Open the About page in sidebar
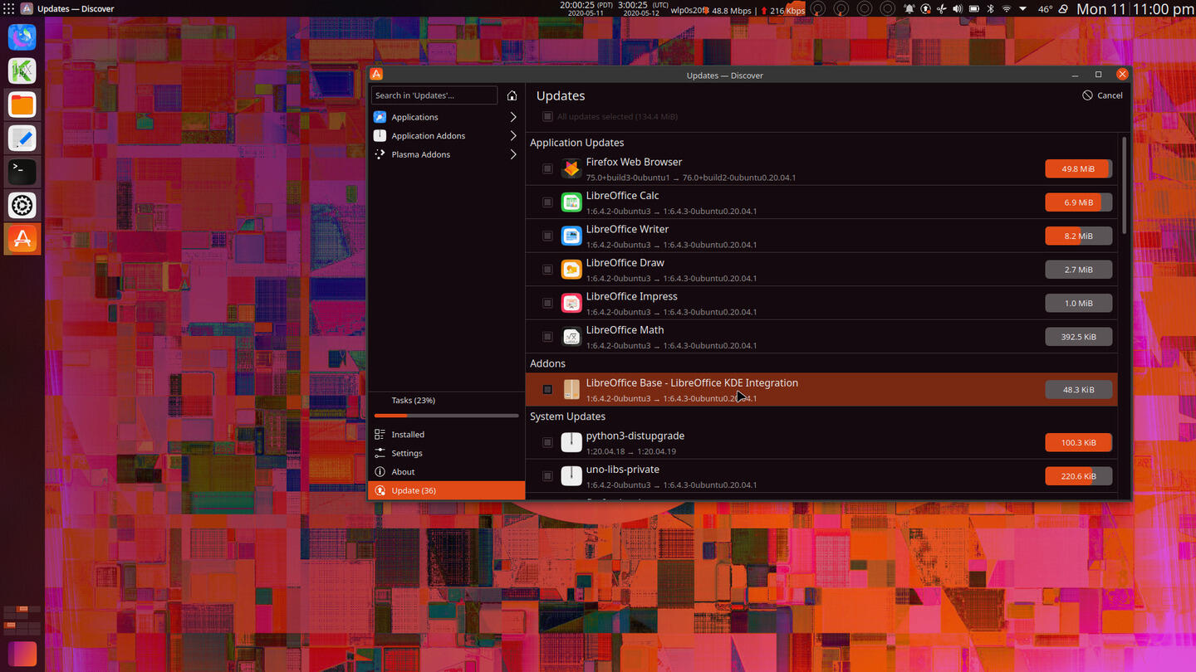This screenshot has height=672, width=1196. (x=446, y=471)
